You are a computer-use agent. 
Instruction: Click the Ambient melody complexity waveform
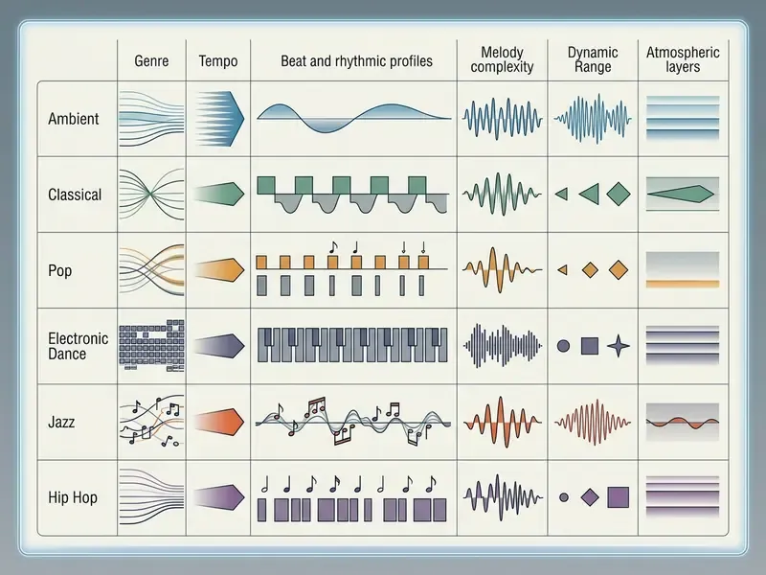coord(502,119)
